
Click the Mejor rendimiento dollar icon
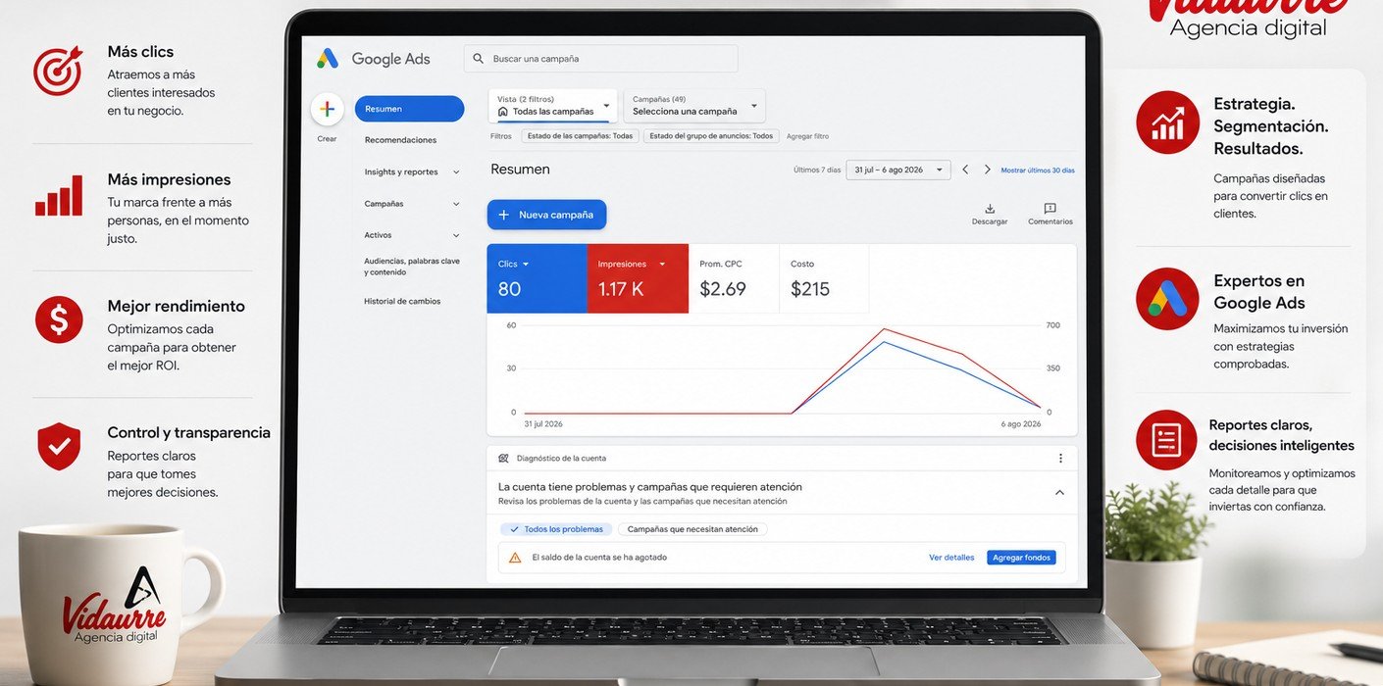click(59, 319)
